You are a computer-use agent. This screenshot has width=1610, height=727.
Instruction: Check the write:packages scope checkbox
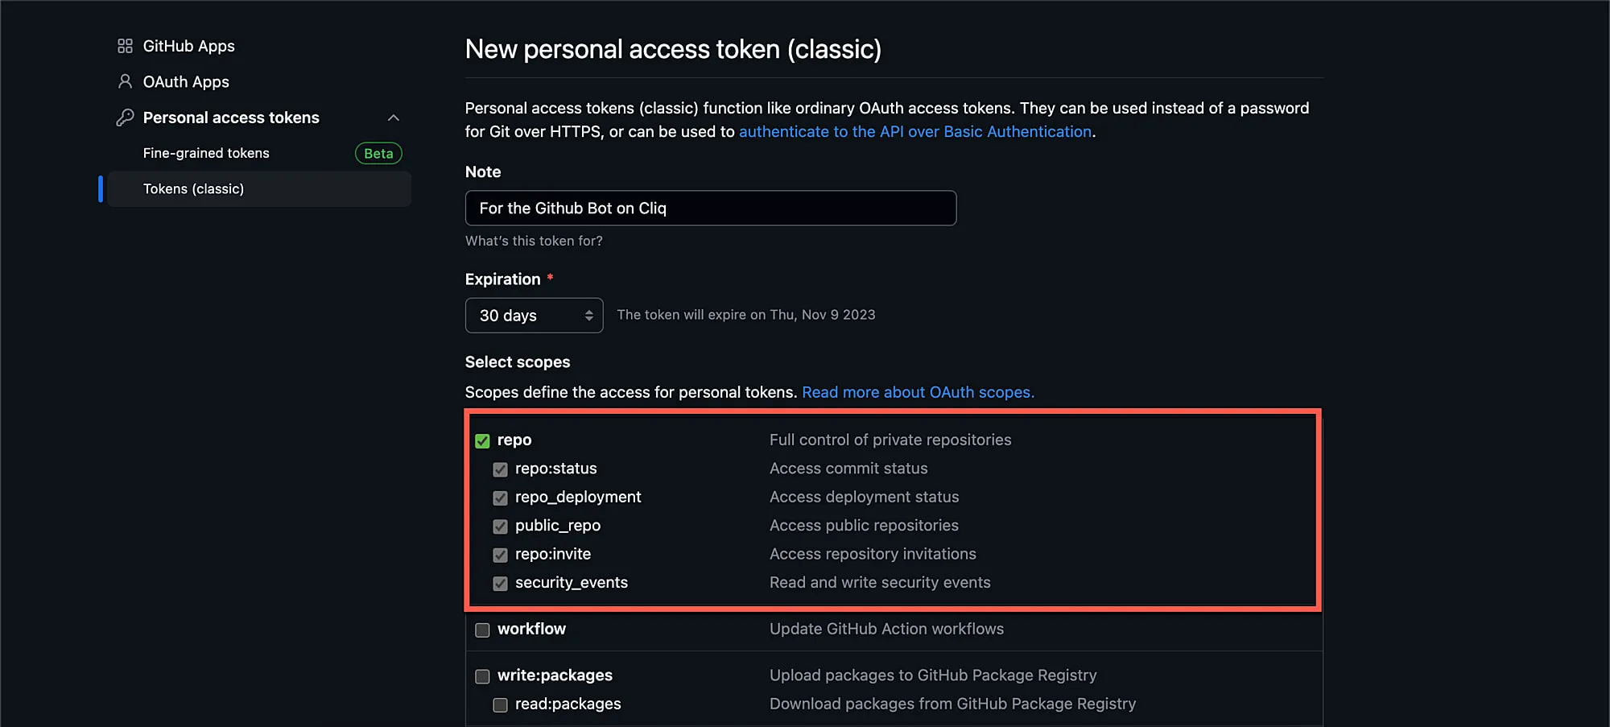(482, 676)
